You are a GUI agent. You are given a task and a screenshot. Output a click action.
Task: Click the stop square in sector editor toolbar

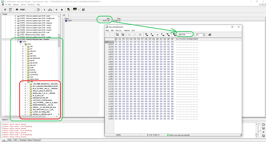157,35
